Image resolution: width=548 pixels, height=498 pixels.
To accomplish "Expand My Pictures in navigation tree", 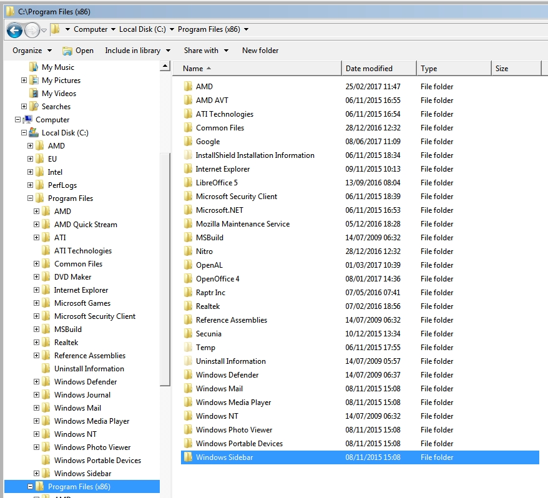I will pos(24,81).
